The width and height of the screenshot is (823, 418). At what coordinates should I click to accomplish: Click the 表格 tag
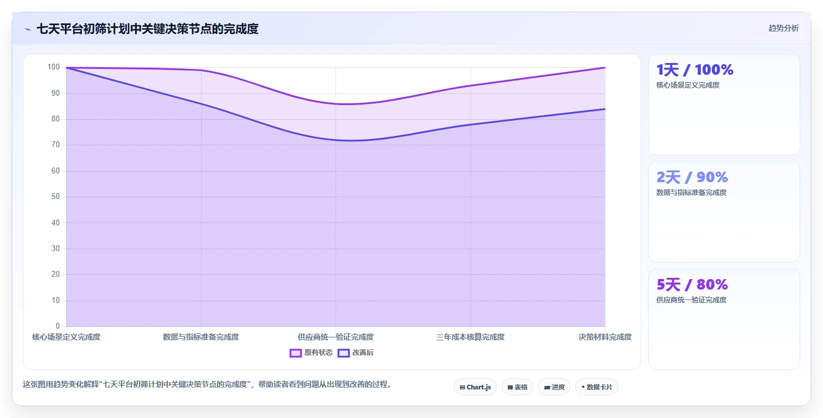(517, 387)
